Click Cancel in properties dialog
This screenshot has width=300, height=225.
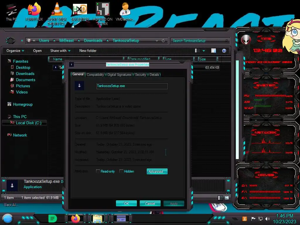(150, 203)
